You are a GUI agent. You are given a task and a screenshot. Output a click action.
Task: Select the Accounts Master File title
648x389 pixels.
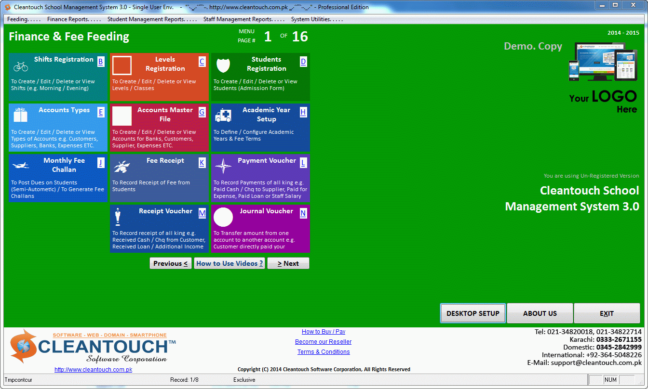point(165,115)
